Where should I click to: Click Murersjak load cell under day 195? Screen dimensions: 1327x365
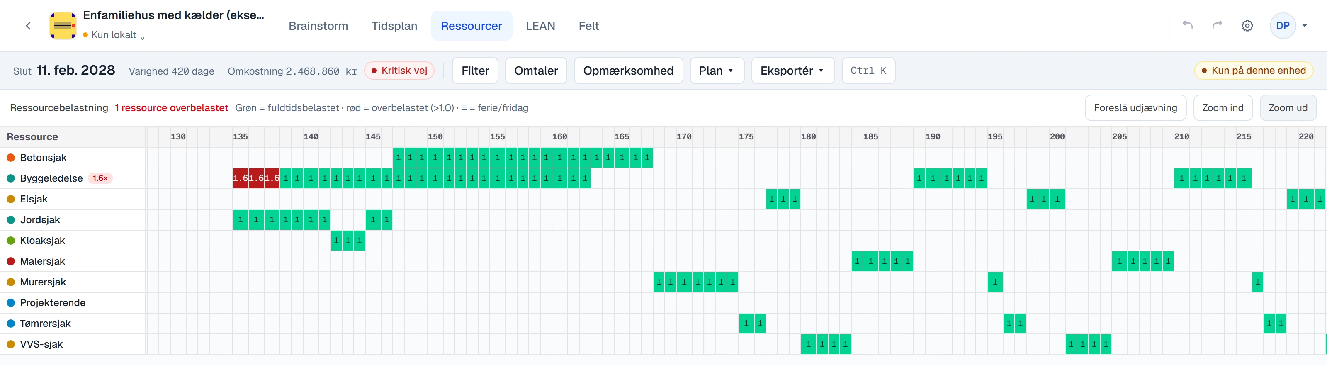click(995, 282)
